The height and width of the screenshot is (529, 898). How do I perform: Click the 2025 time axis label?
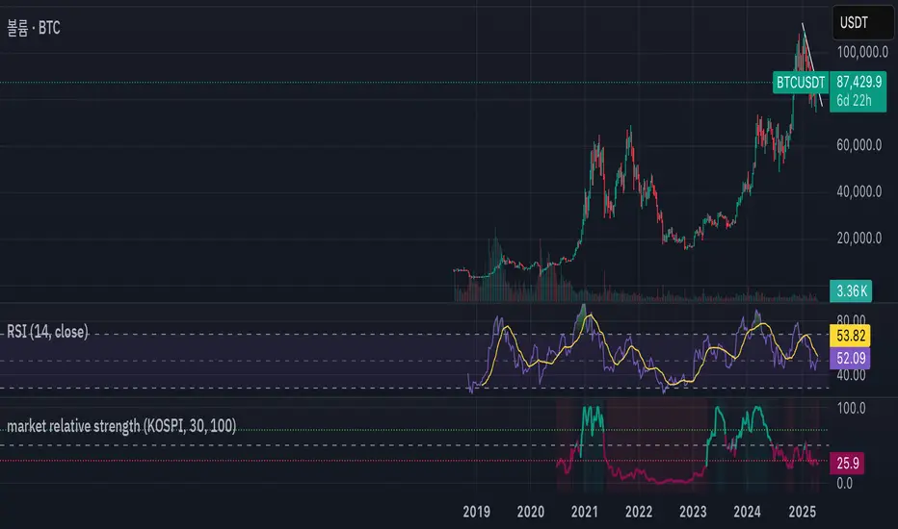tap(802, 512)
